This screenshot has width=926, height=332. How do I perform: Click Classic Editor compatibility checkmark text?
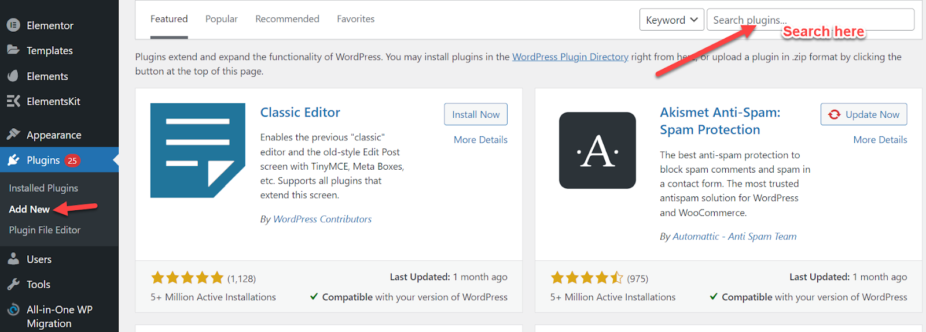pyautogui.click(x=409, y=297)
